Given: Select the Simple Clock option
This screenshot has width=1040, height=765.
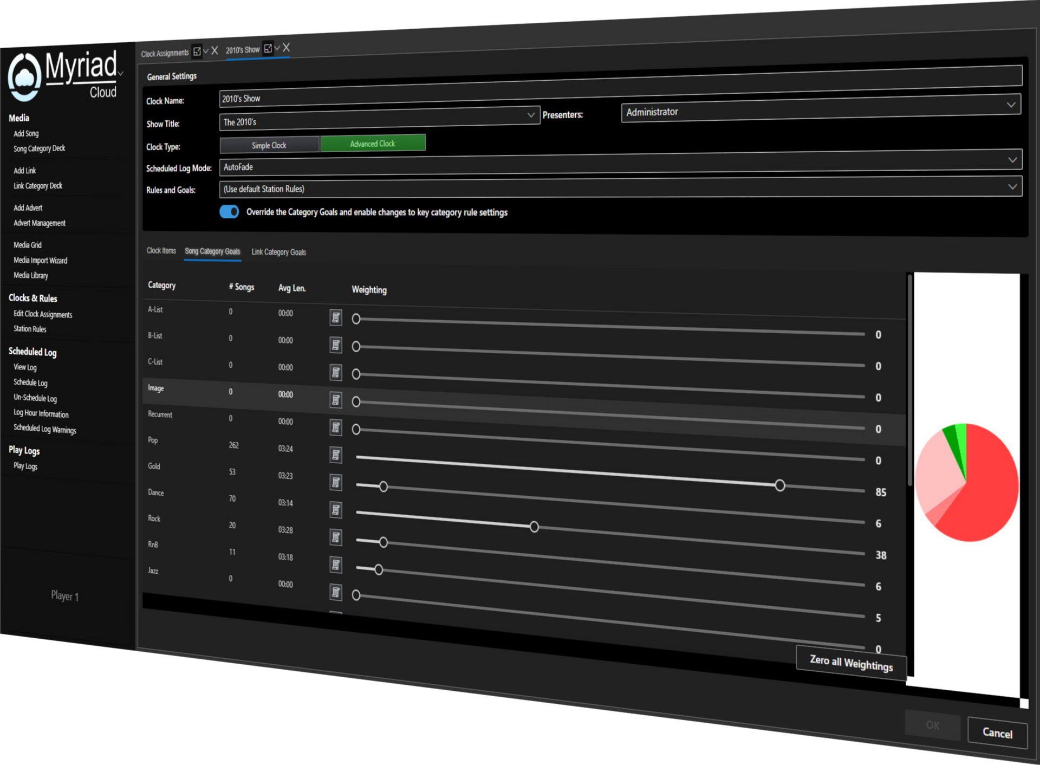Looking at the screenshot, I should [269, 145].
